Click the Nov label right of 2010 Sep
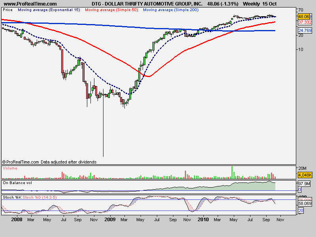Image resolution: width=316 pixels, height=237 pixels. point(280,220)
